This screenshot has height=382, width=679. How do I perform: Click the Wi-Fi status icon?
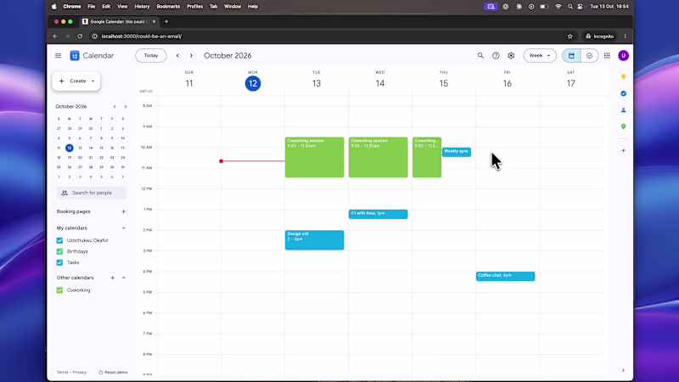558,7
